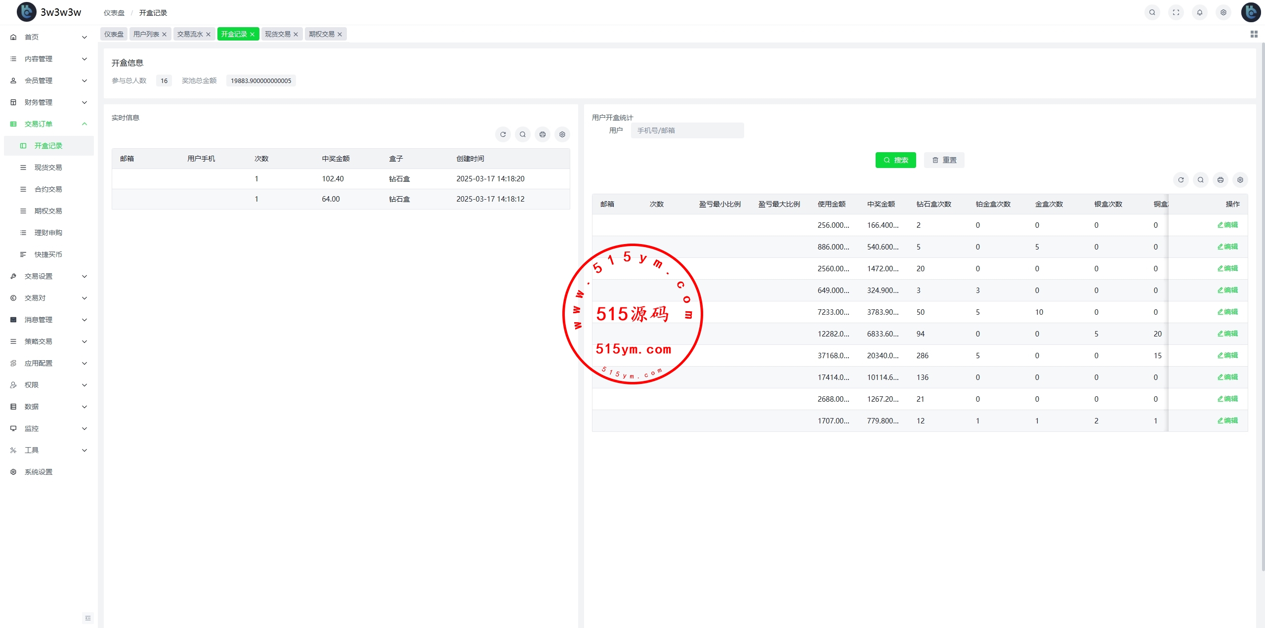Click the green 搜索 button

tap(895, 160)
